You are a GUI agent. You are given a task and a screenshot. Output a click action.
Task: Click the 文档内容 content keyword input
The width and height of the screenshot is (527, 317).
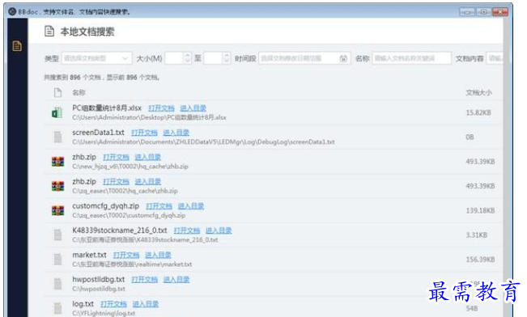pyautogui.click(x=495, y=58)
